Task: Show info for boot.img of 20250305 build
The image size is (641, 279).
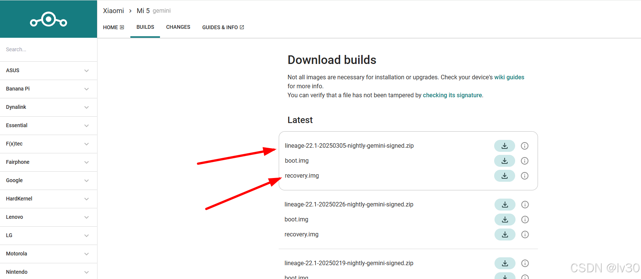Action: click(524, 161)
